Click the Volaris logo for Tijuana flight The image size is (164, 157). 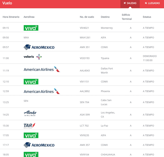(33, 57)
